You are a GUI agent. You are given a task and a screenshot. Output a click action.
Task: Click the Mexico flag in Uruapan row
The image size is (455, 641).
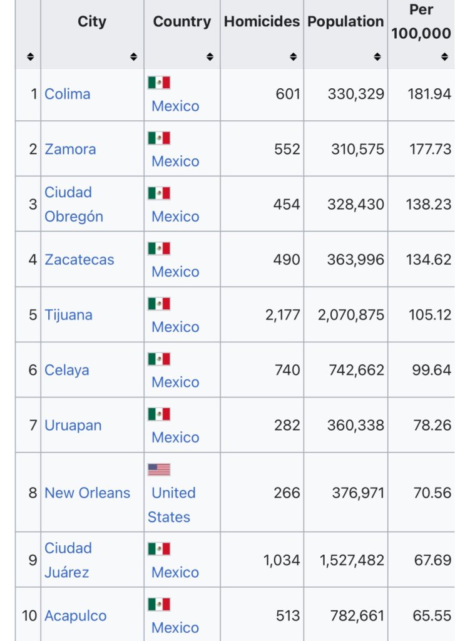[x=159, y=414]
